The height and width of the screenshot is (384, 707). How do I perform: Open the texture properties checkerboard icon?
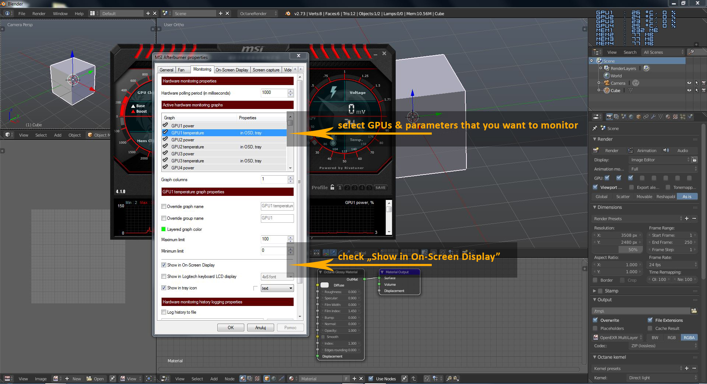675,117
